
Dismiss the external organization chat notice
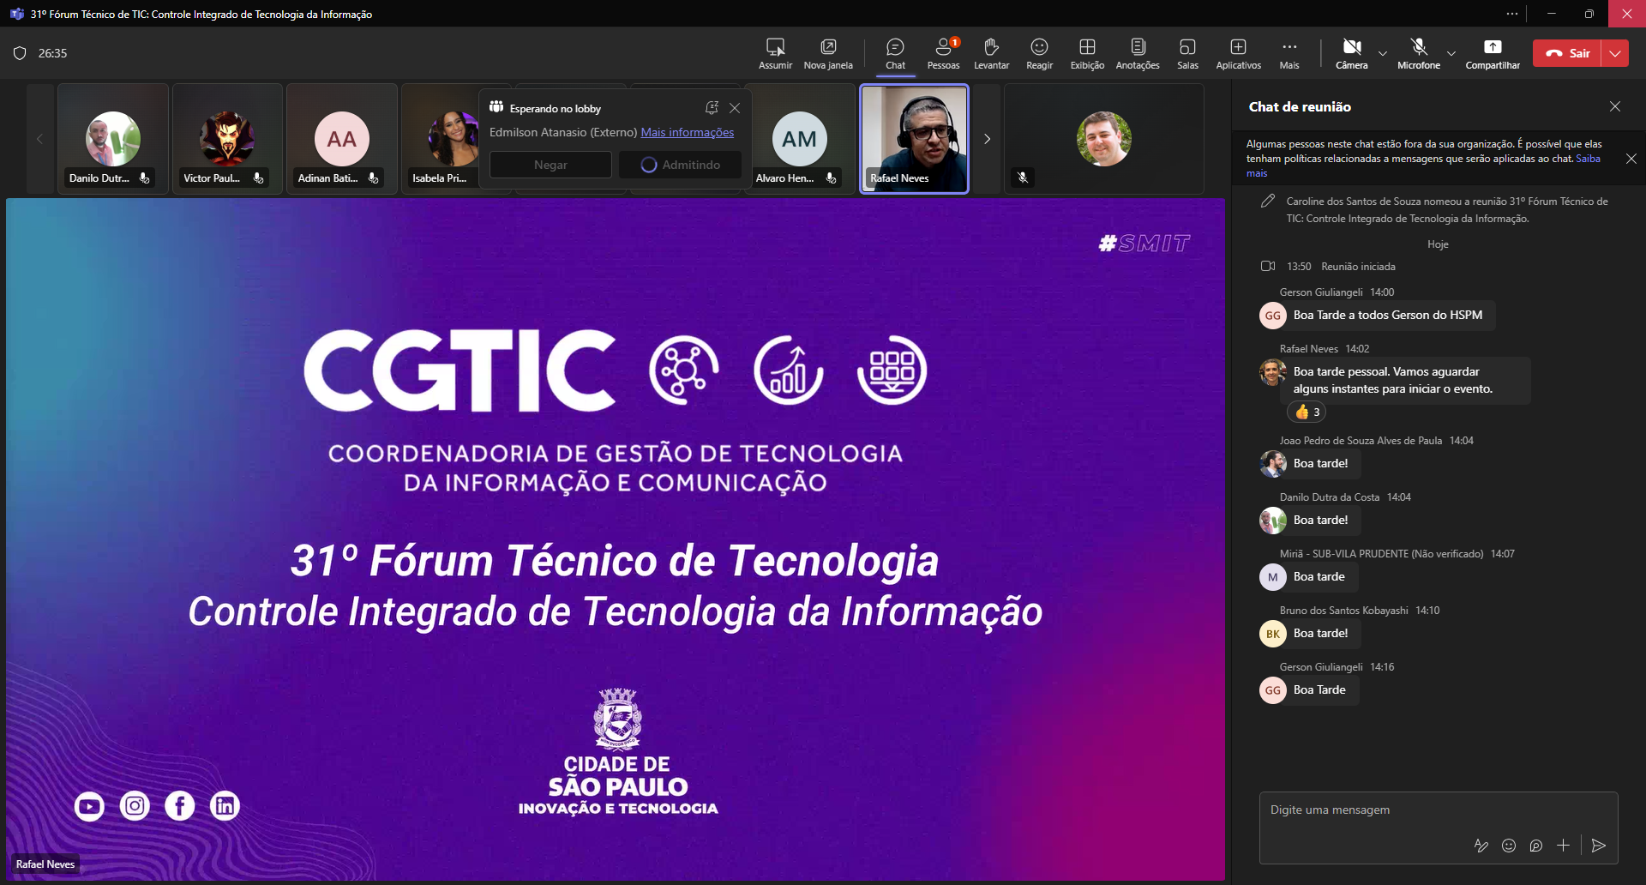point(1631,159)
